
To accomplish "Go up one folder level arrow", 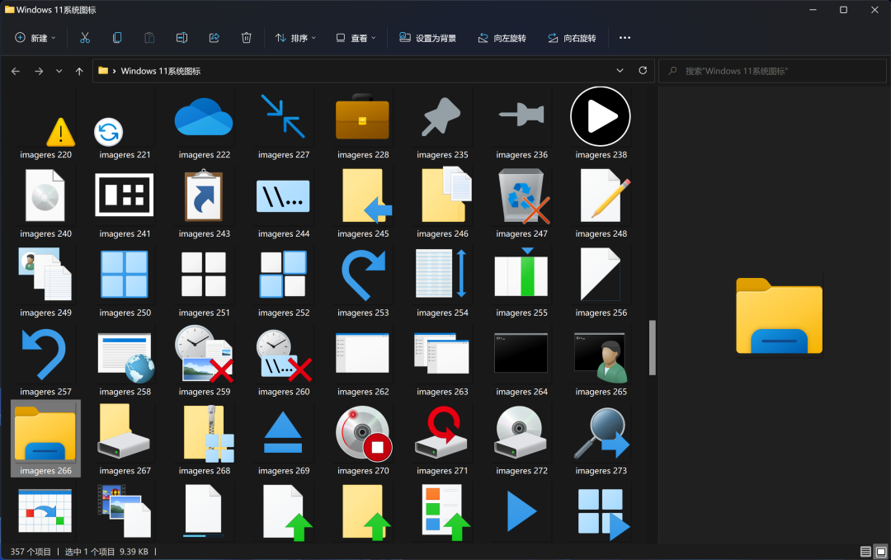I will (79, 71).
